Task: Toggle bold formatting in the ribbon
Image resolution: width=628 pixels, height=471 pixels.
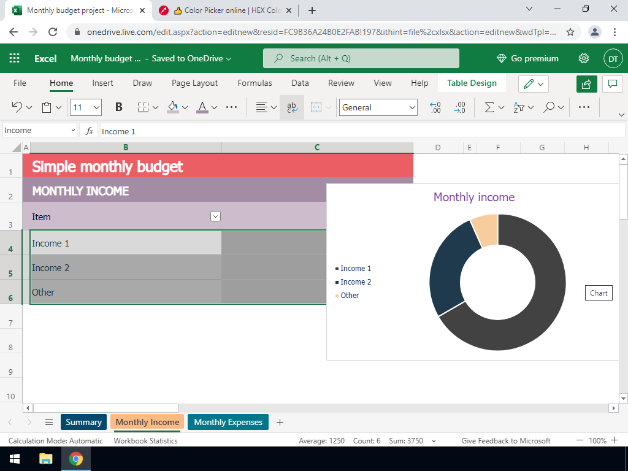Action: (x=119, y=107)
